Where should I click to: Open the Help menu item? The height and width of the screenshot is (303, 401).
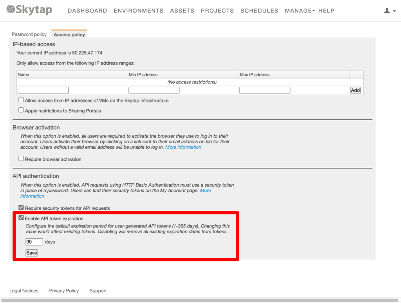[326, 11]
